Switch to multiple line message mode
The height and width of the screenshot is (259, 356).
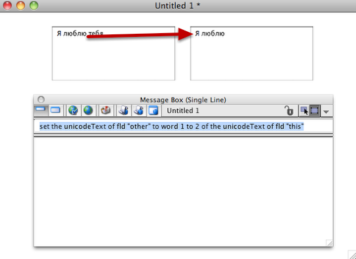click(55, 111)
